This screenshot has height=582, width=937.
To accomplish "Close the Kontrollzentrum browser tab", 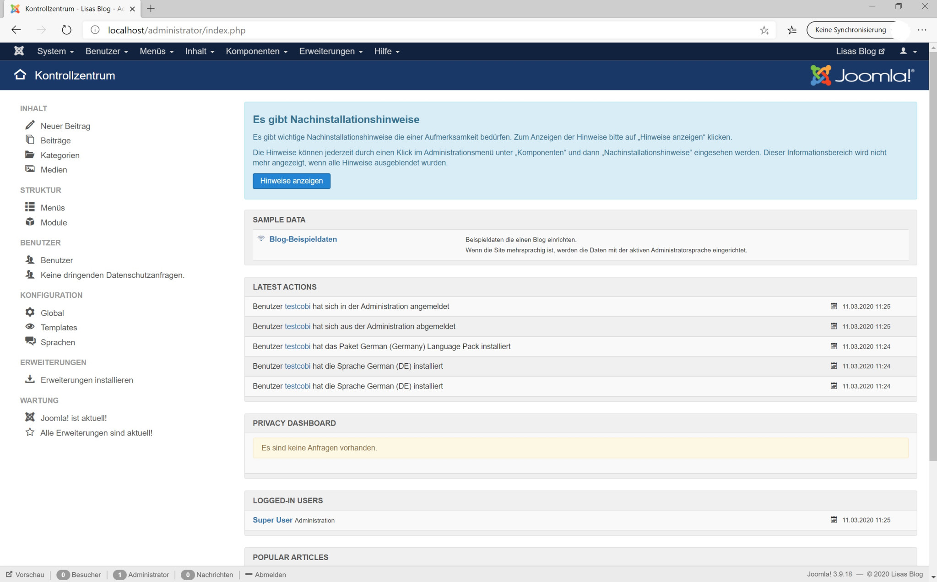I will point(132,9).
